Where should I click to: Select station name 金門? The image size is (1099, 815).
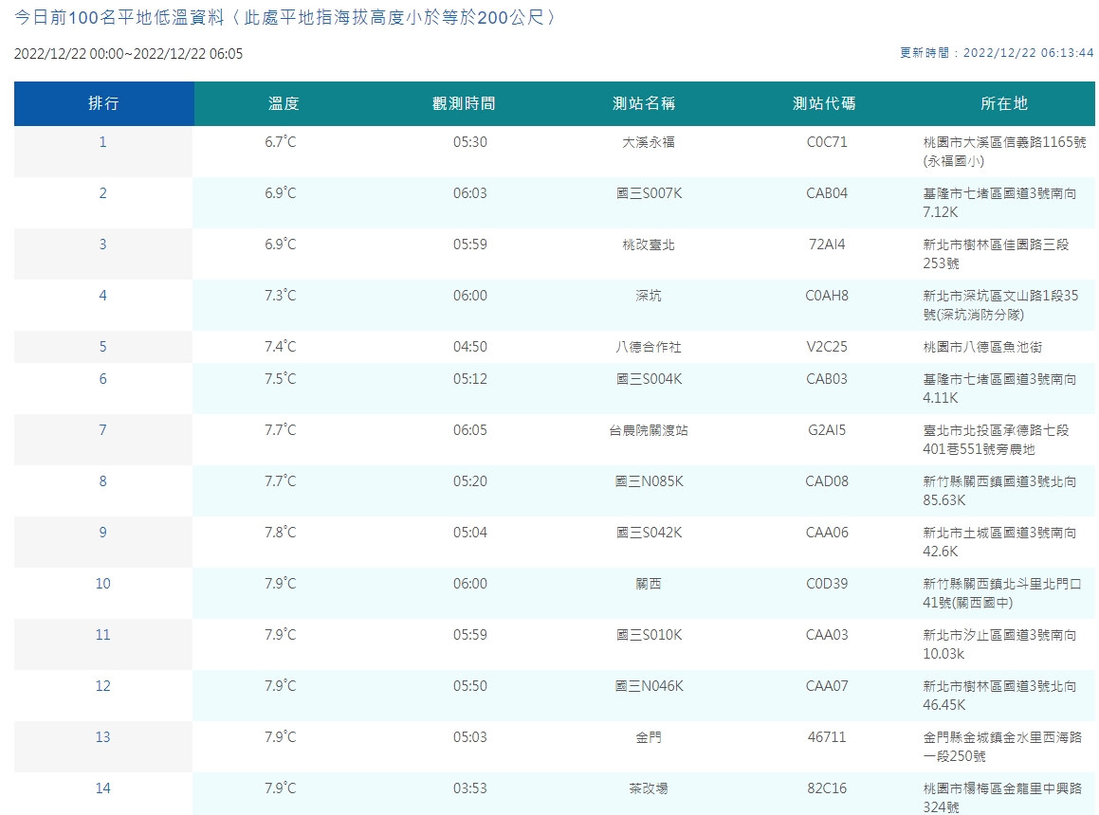(649, 737)
